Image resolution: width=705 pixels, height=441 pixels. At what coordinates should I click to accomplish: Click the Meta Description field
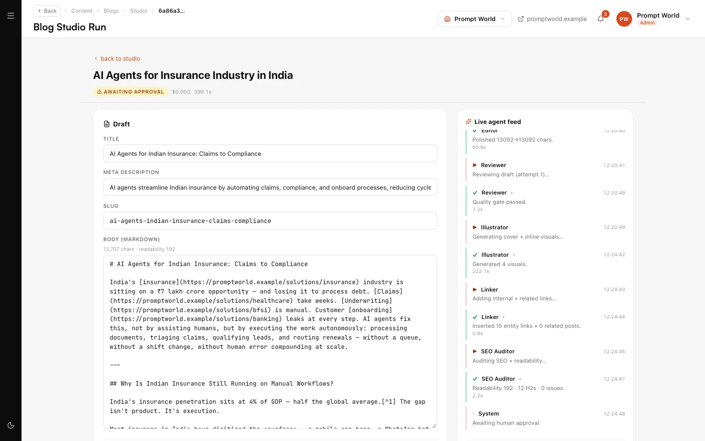270,187
